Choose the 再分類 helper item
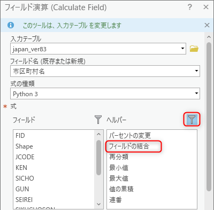The width and height of the screenshot is (214, 210). [x=119, y=157]
